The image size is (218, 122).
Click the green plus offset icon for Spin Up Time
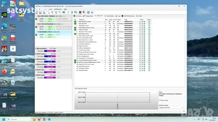(144, 24)
